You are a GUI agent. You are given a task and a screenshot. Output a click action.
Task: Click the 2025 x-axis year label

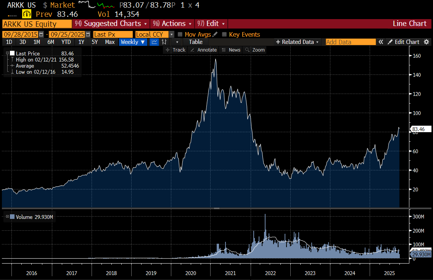[390, 273]
